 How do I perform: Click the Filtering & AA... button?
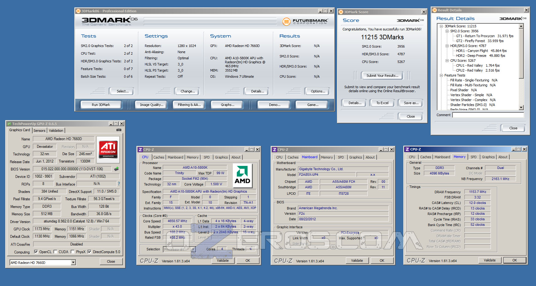coord(189,105)
